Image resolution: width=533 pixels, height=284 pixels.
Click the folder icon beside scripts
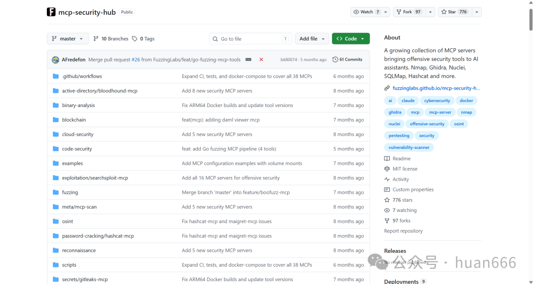click(56, 265)
